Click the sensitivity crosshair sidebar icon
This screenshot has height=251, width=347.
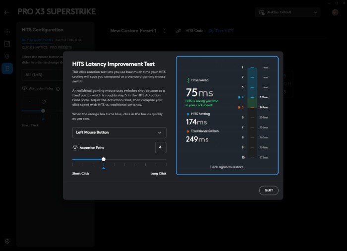pos(7,32)
